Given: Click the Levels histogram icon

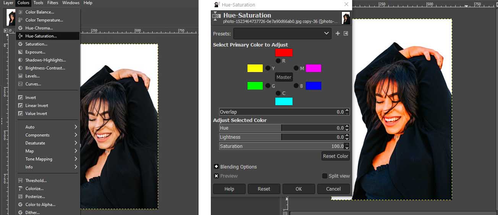Looking at the screenshot, I should click(21, 76).
